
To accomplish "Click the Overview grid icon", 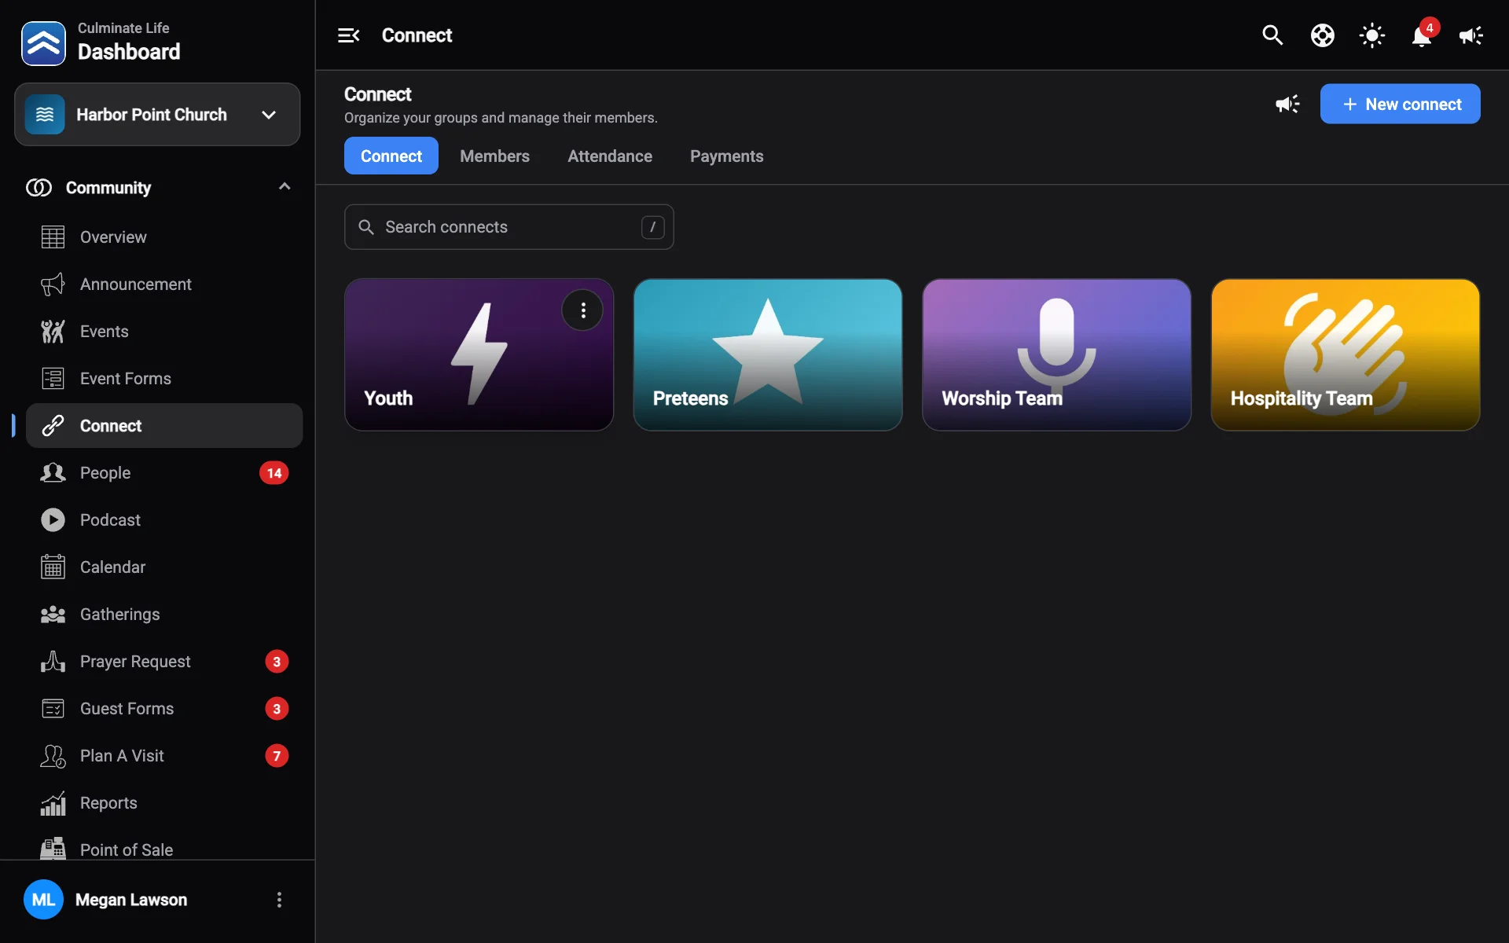I will 53,237.
